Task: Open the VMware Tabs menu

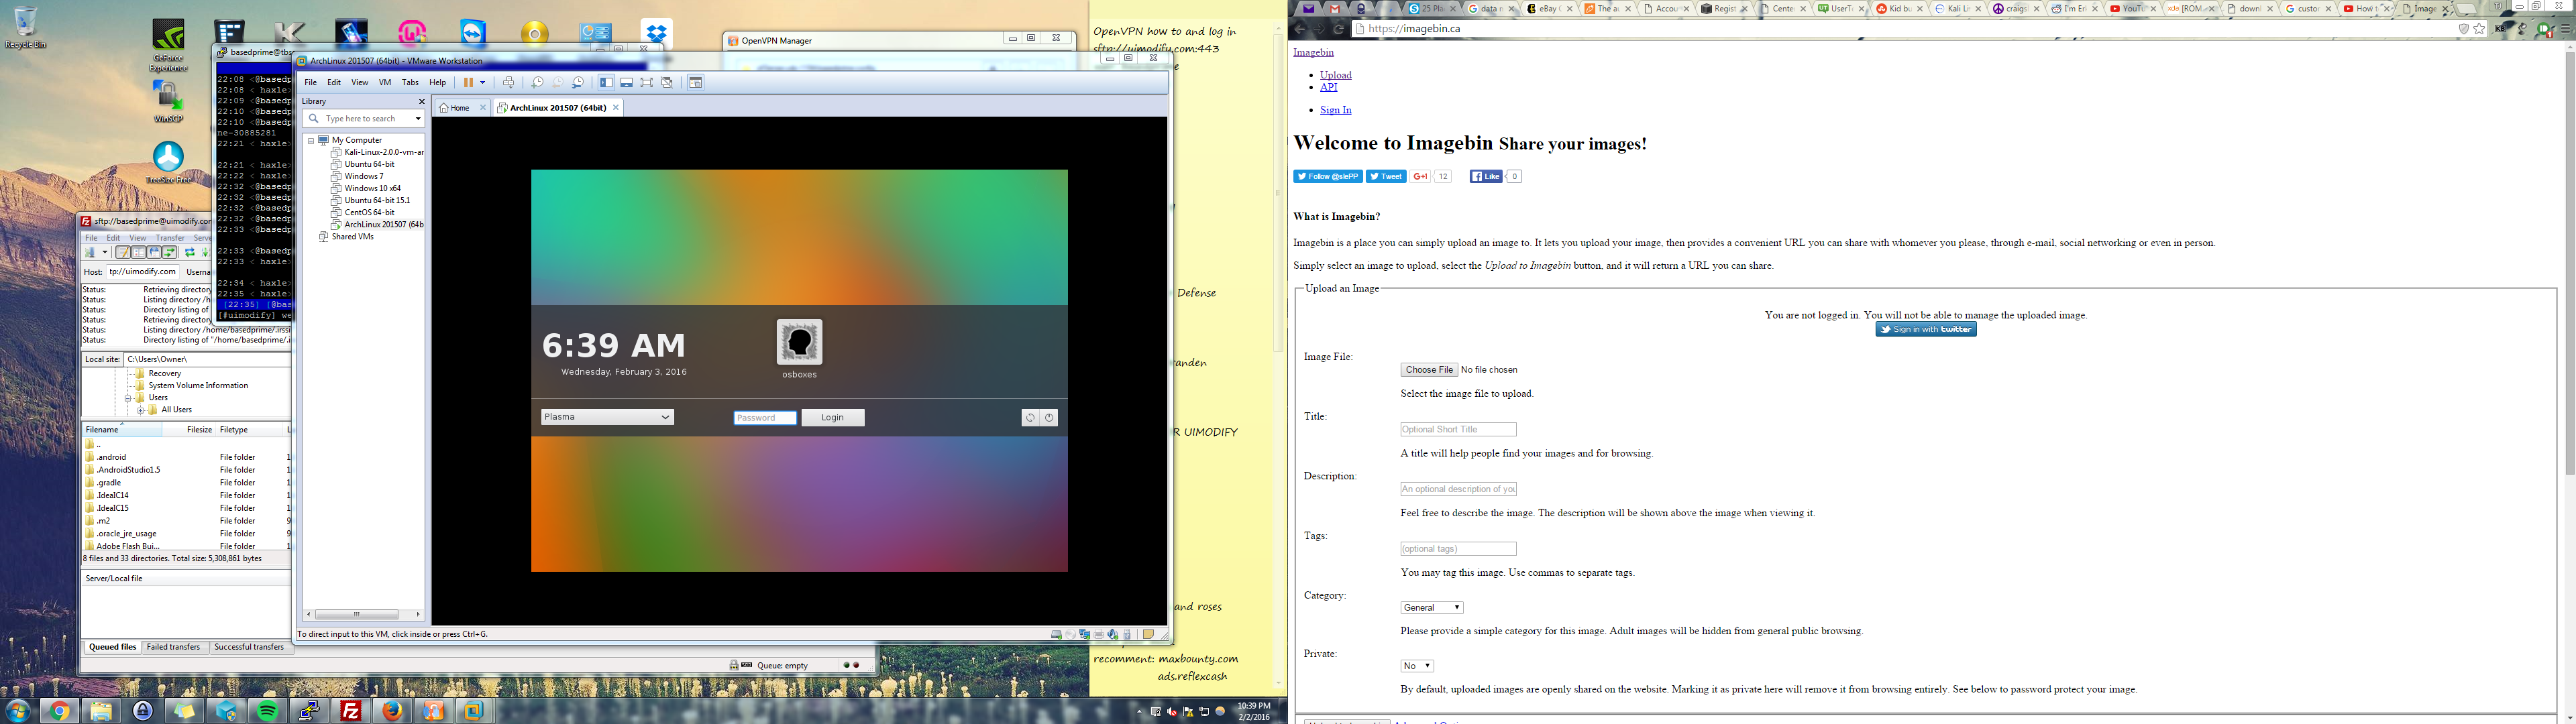Action: click(x=410, y=83)
